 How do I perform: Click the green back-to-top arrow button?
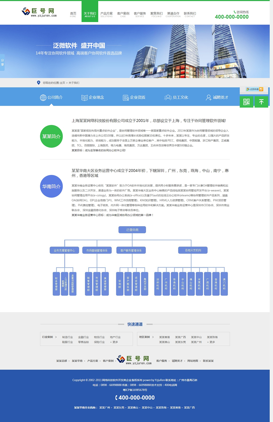(261, 102)
